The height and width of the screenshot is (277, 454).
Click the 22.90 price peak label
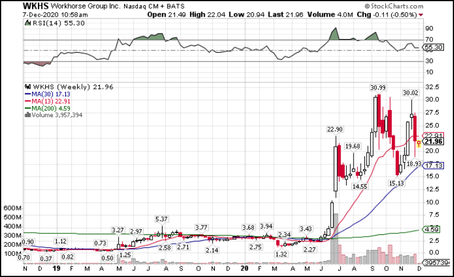335,130
